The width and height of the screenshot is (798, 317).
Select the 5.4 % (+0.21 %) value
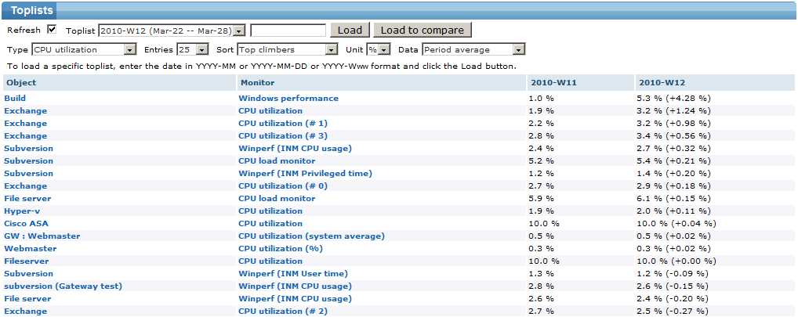point(674,161)
